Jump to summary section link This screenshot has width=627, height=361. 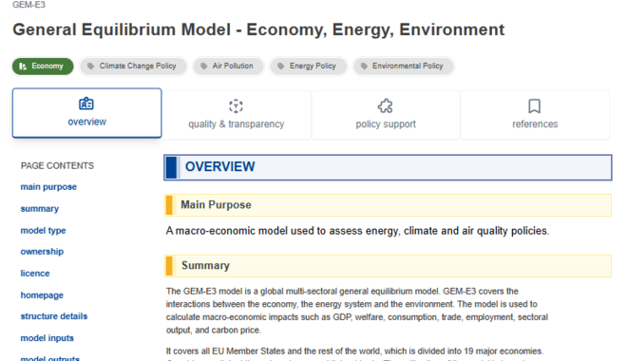tap(40, 209)
